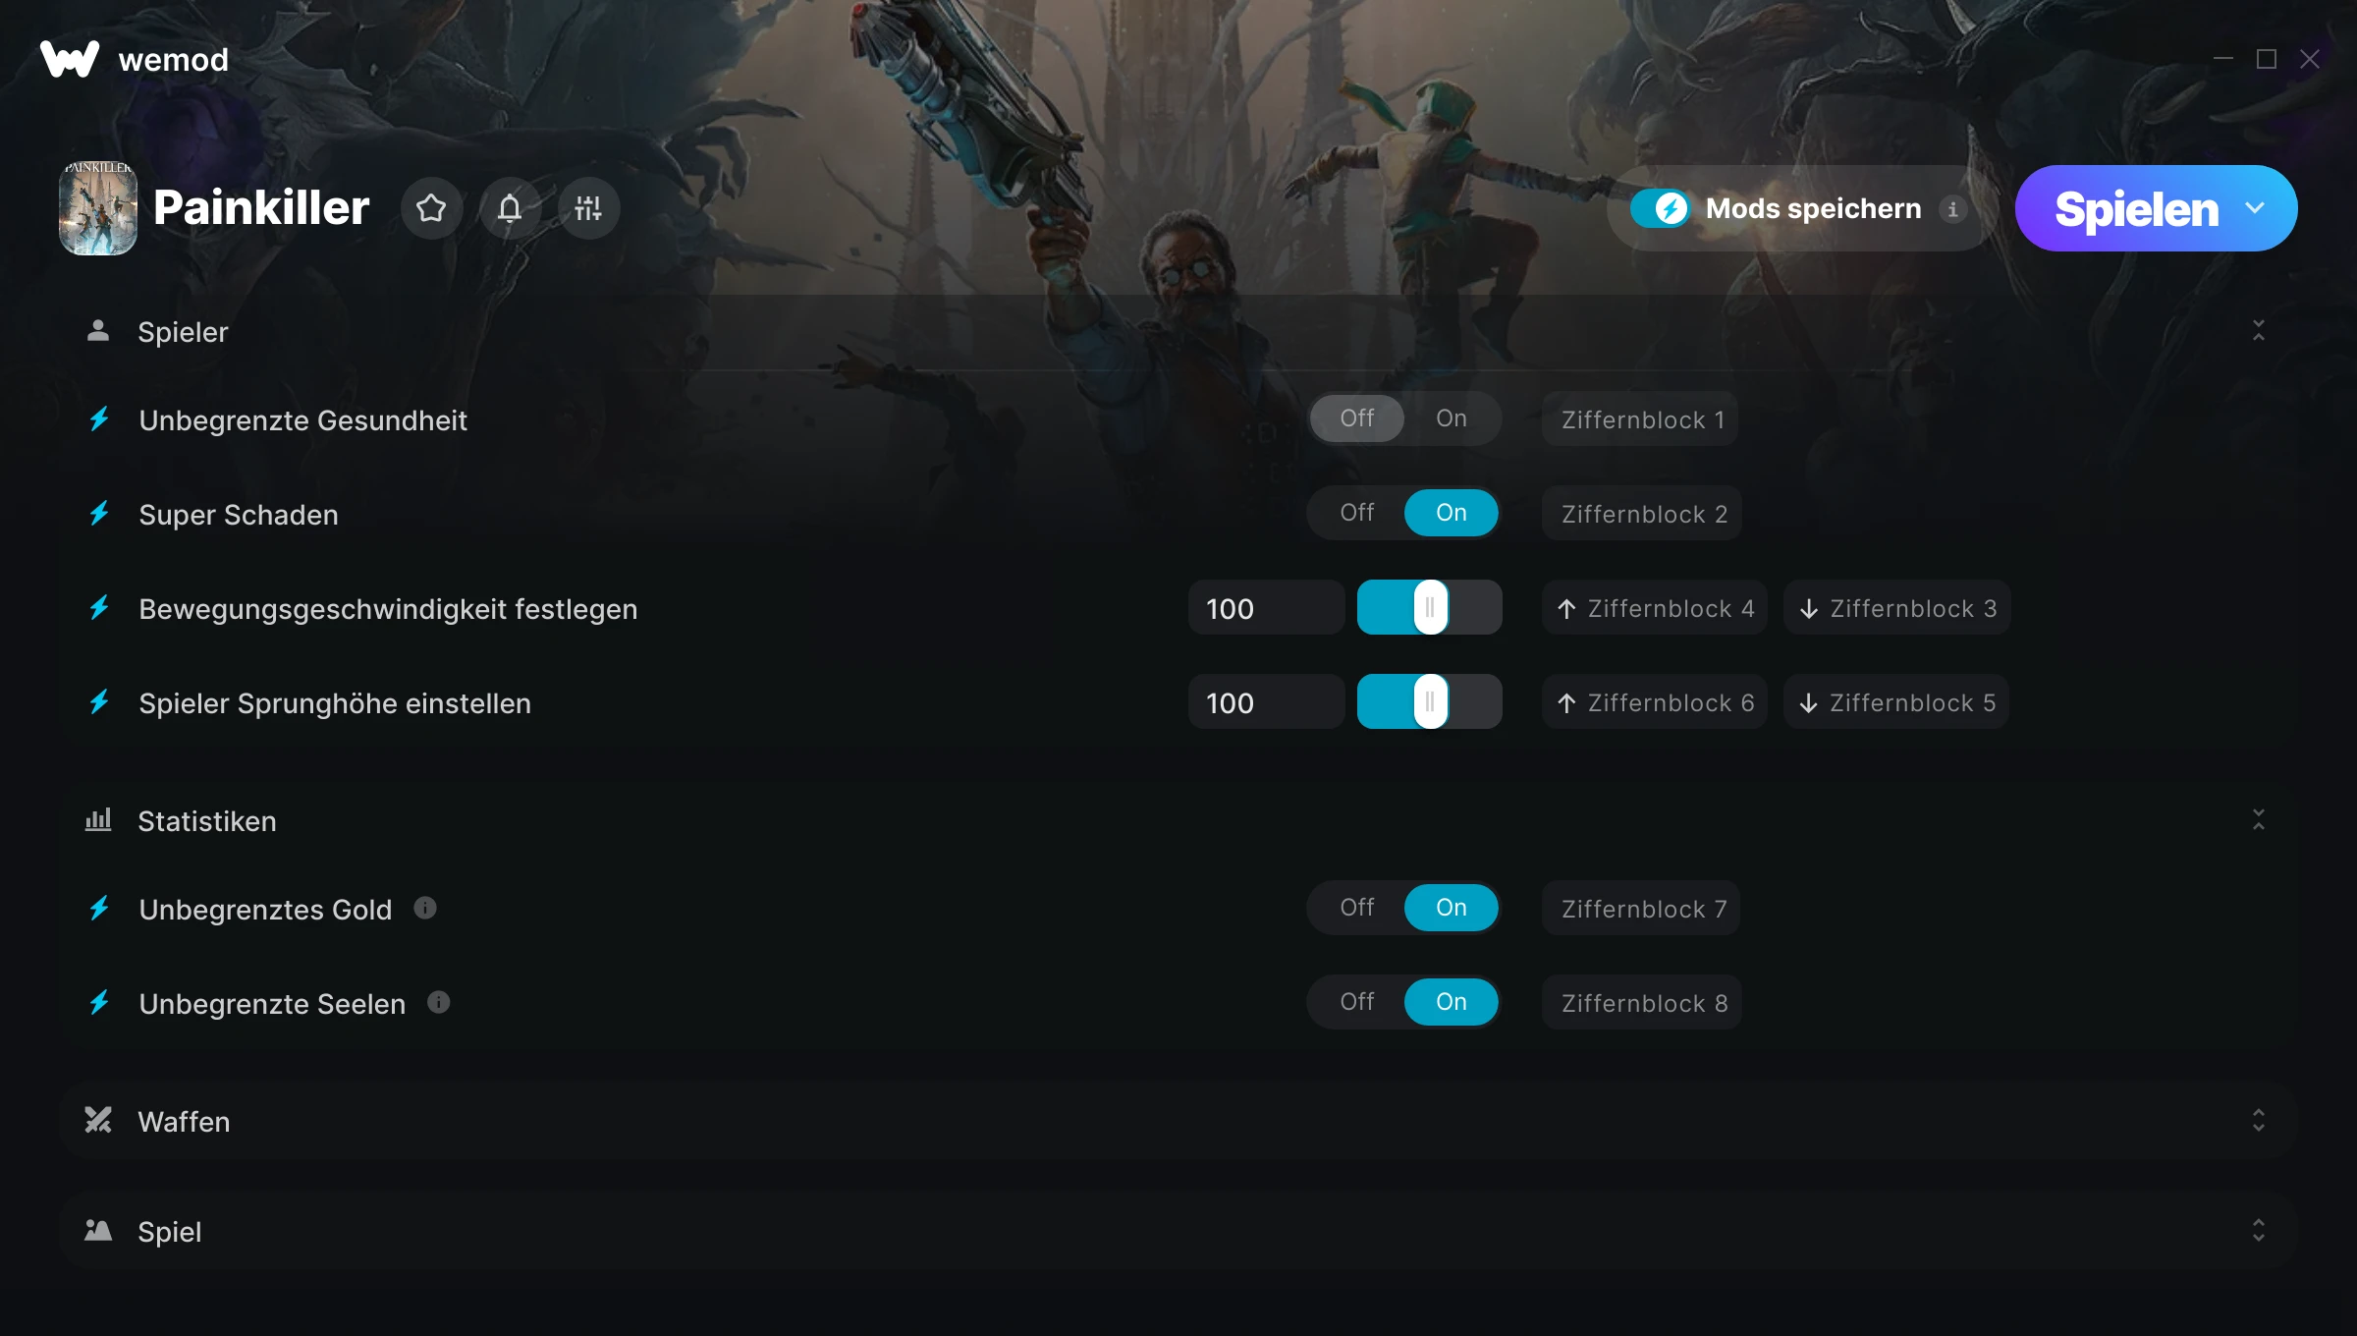Viewport: 2357px width, 1336px height.
Task: Turn on Unbegrenzte Gesundheit
Action: point(1451,418)
